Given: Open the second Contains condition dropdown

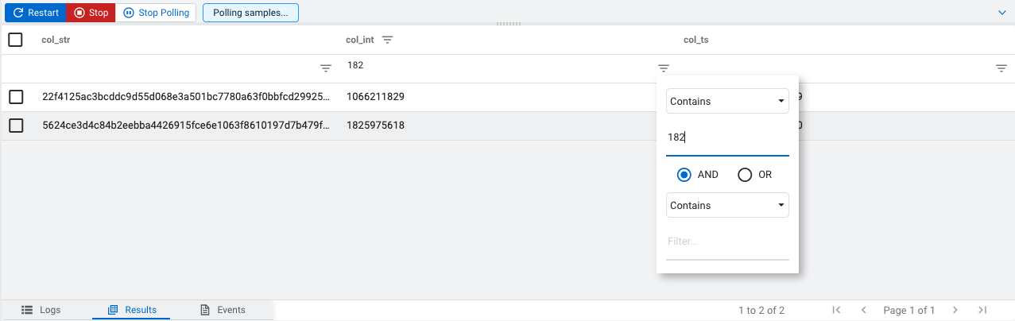Looking at the screenshot, I should [727, 206].
